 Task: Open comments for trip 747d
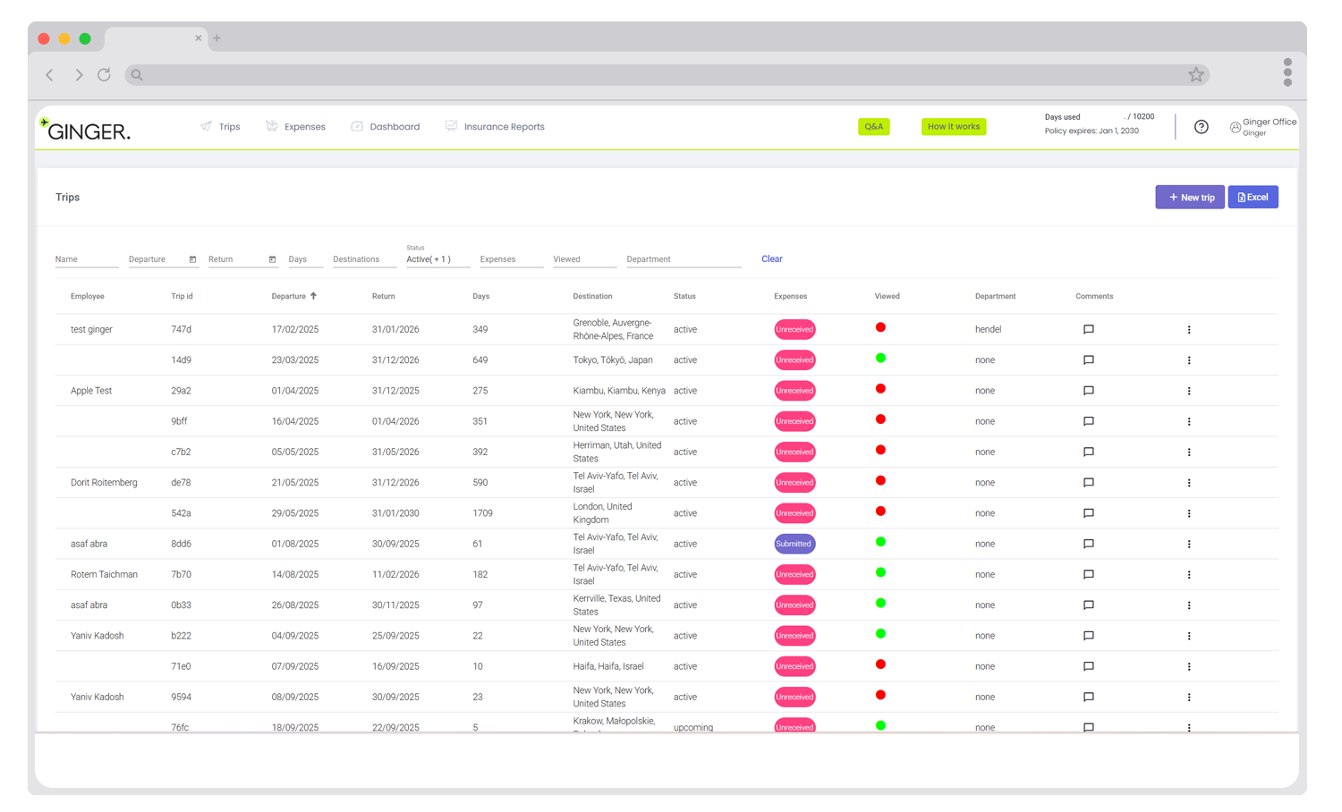[1088, 330]
